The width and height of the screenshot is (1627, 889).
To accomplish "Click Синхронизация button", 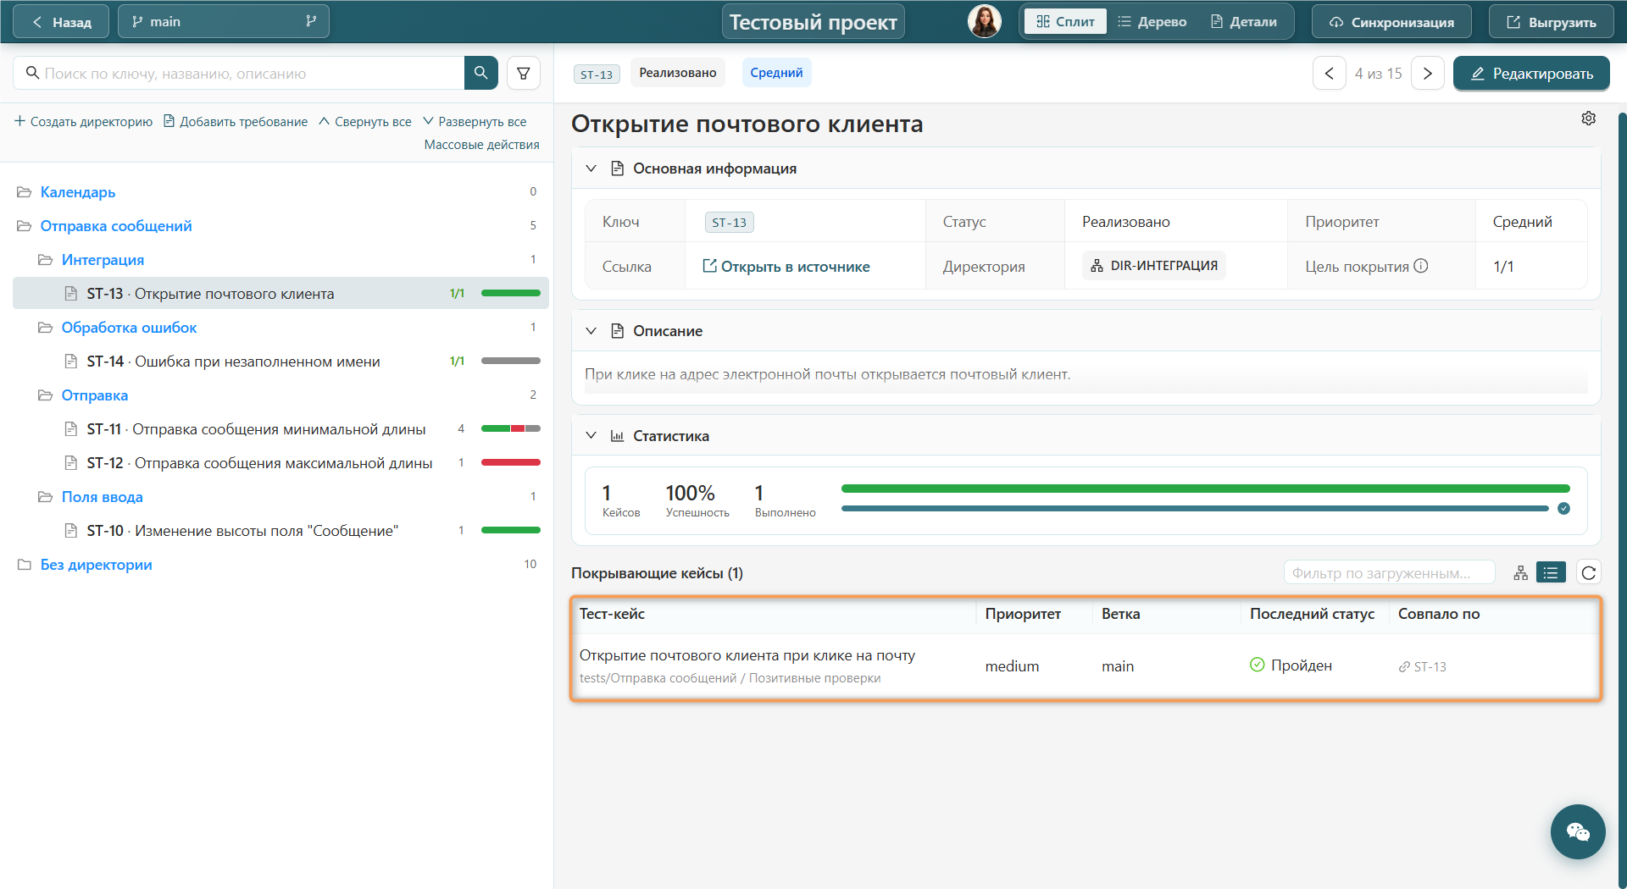I will coord(1391,22).
